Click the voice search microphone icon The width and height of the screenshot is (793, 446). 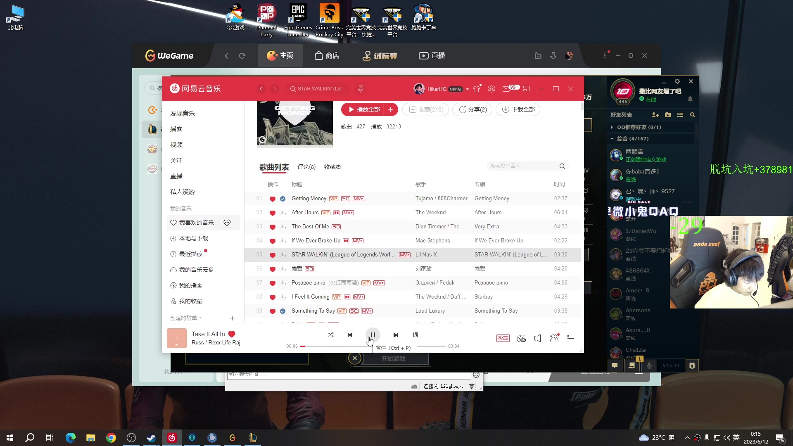click(361, 88)
